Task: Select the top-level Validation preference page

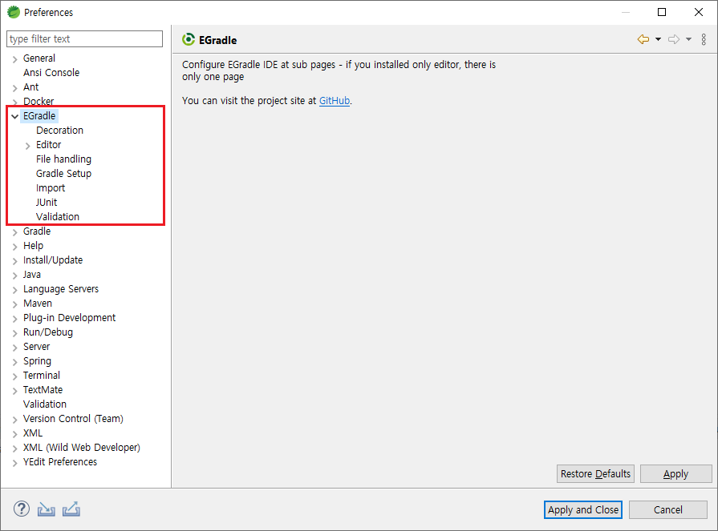Action: pyautogui.click(x=45, y=404)
